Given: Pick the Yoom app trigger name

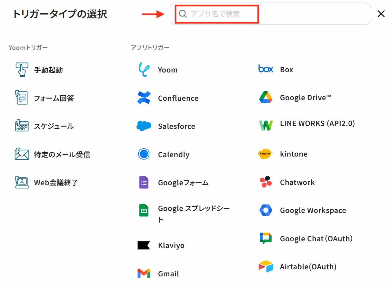Looking at the screenshot, I should point(168,70).
